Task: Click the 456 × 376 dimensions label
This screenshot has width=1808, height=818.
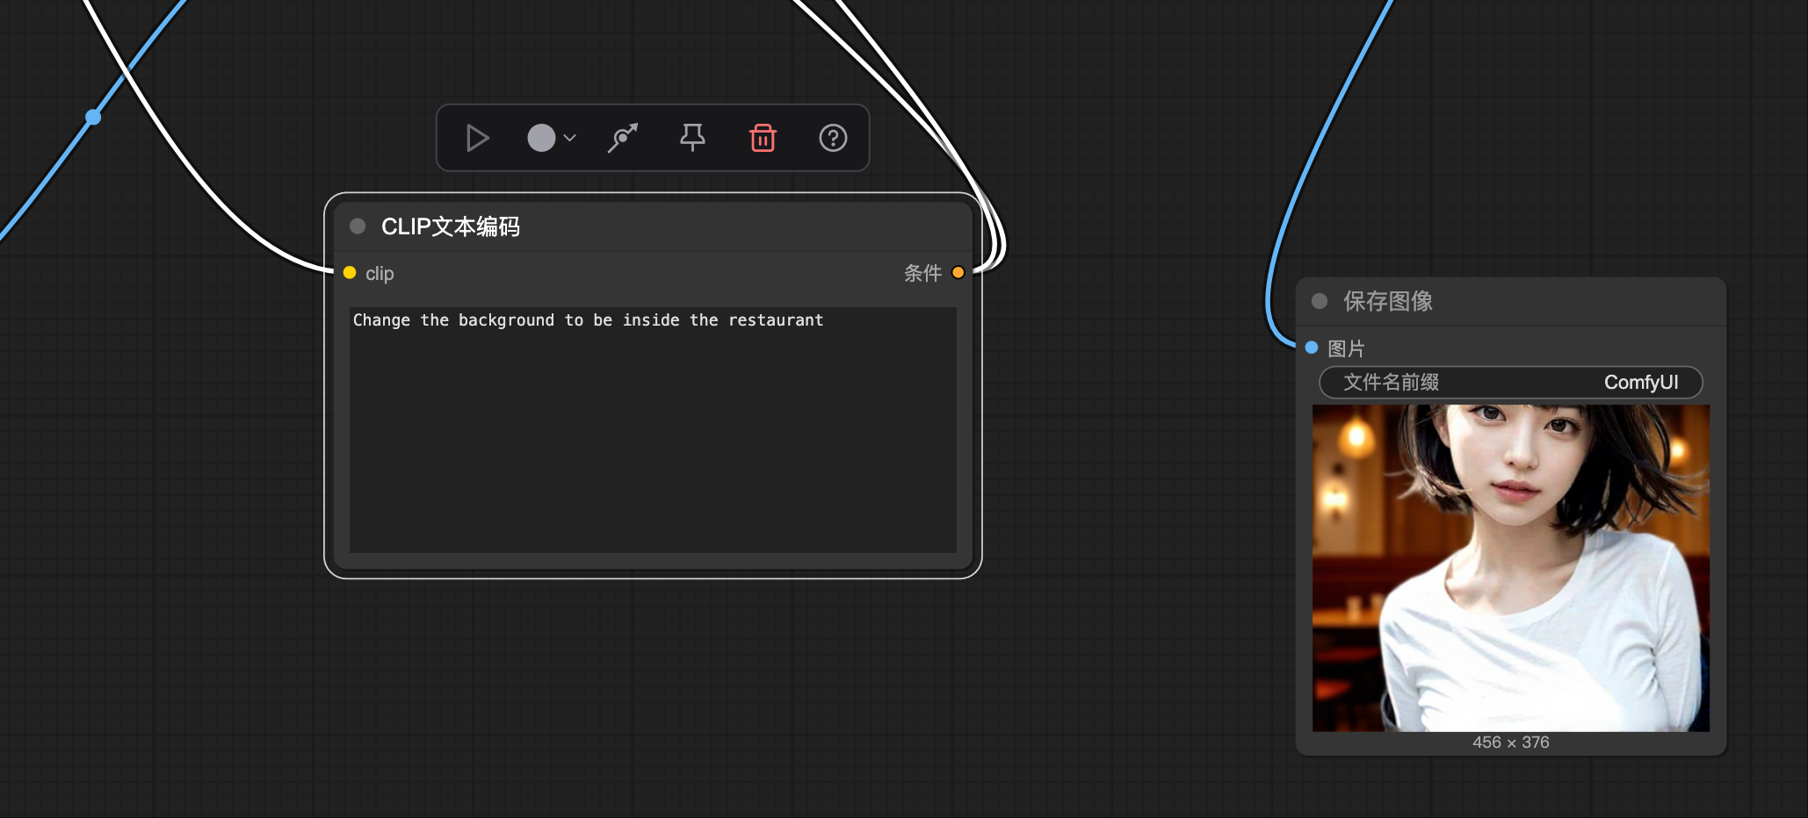Action: point(1511,743)
